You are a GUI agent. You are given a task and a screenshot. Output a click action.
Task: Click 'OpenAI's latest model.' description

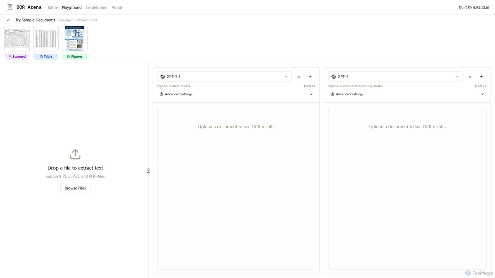pos(174,86)
